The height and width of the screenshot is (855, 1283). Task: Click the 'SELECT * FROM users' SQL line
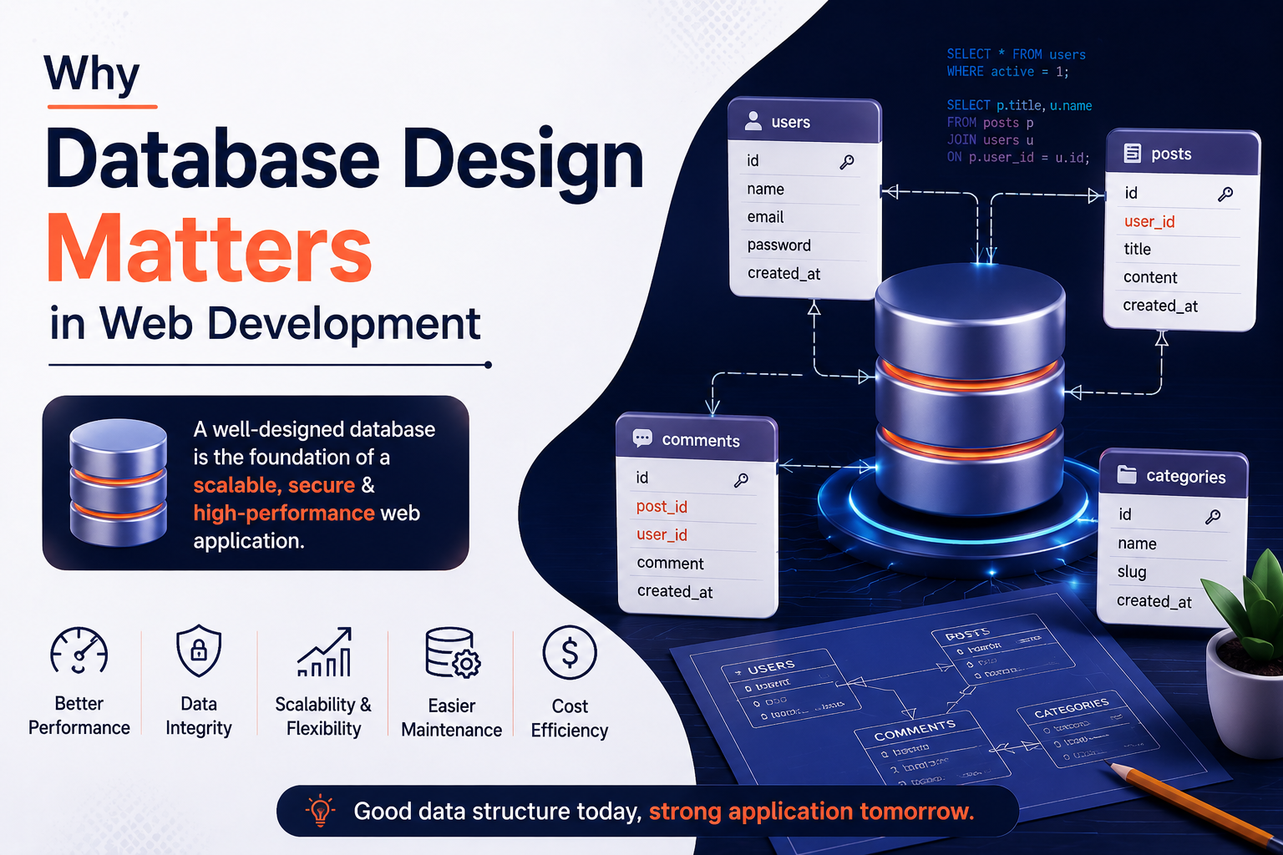click(1016, 54)
